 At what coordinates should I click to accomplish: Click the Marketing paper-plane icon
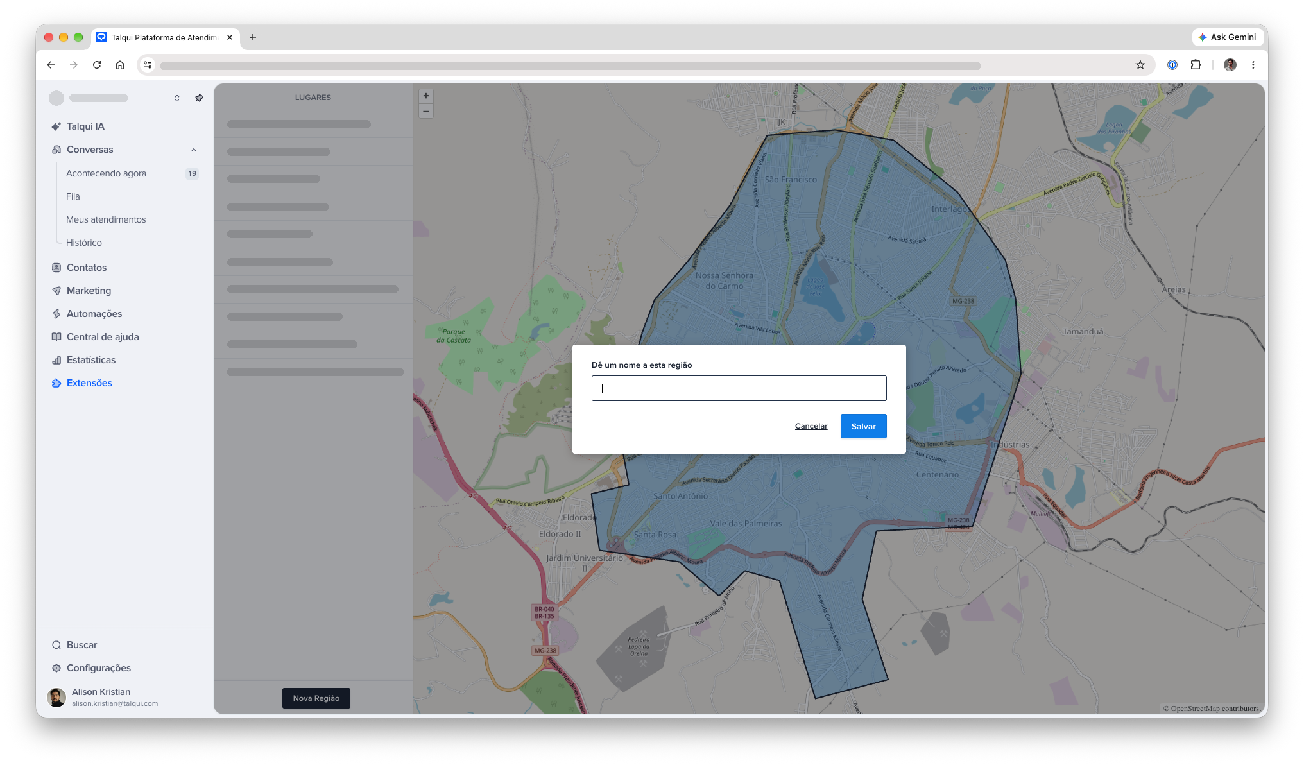56,291
